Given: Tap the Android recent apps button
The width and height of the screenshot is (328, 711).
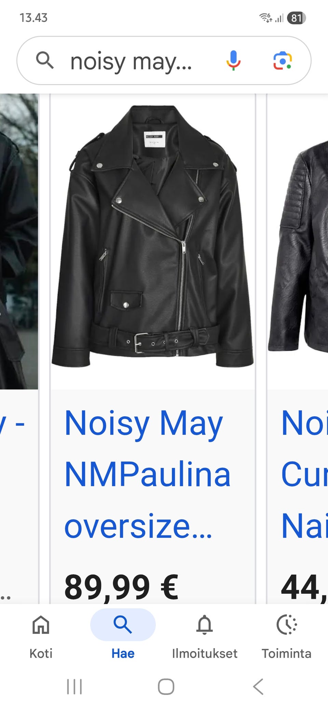Looking at the screenshot, I should click(x=74, y=686).
